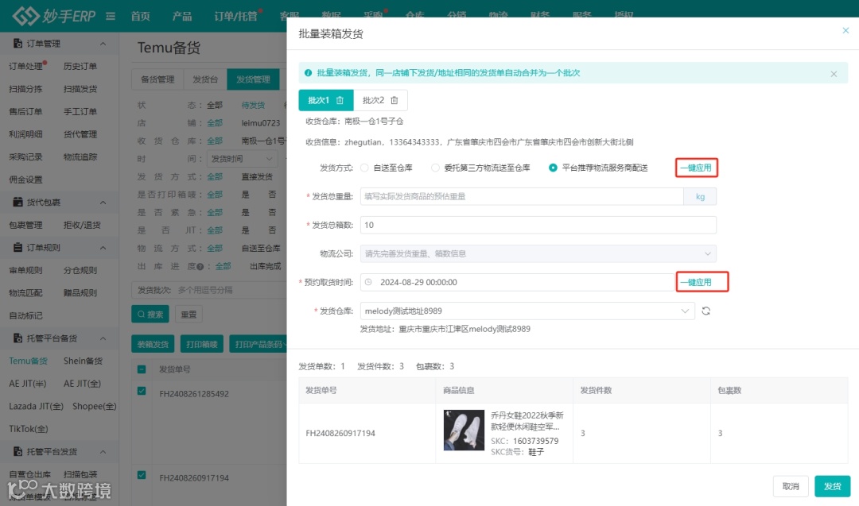This screenshot has height=506, width=859.
Task: Open 首页 in top navigation
Action: 140,16
